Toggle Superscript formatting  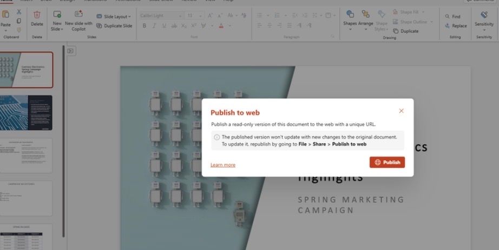(x=194, y=26)
